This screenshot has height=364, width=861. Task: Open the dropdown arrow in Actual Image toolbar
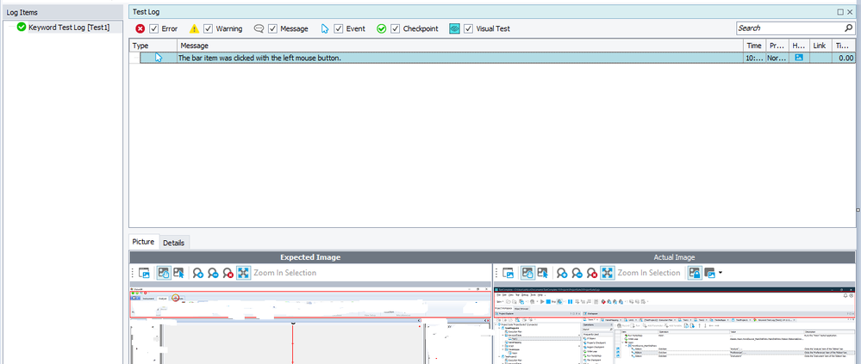(720, 273)
